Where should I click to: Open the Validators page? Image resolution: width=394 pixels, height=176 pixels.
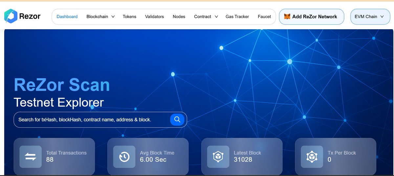click(154, 16)
